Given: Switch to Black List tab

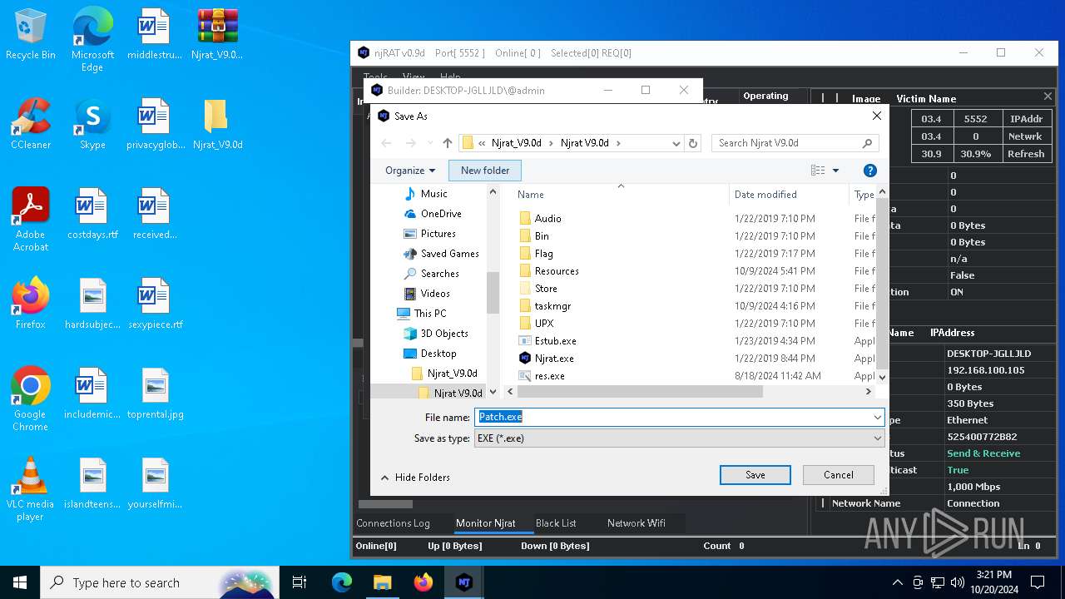Looking at the screenshot, I should pyautogui.click(x=556, y=523).
